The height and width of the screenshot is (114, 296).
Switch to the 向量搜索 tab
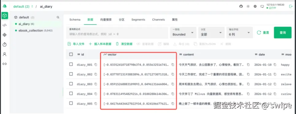[106, 20]
